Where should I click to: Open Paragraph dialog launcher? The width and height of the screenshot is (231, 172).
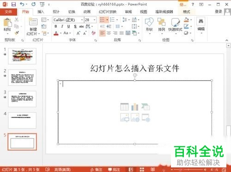(x=140, y=40)
